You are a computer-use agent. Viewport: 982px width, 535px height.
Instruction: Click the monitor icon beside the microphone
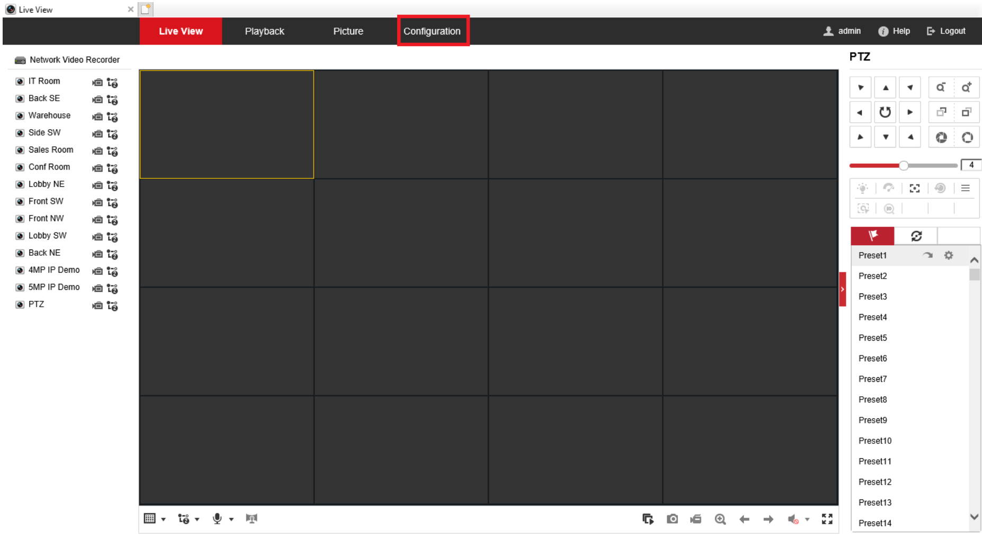(x=252, y=519)
